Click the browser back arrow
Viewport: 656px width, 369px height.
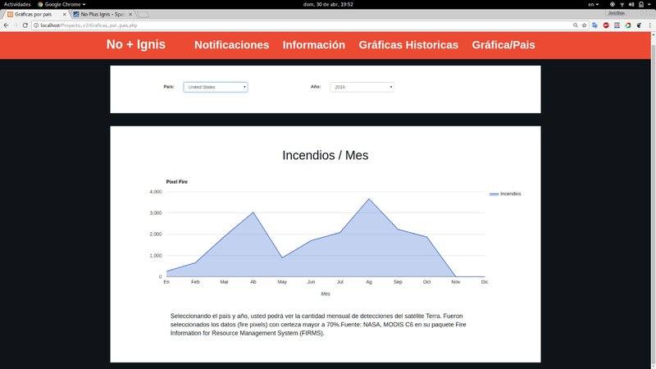tap(5, 25)
